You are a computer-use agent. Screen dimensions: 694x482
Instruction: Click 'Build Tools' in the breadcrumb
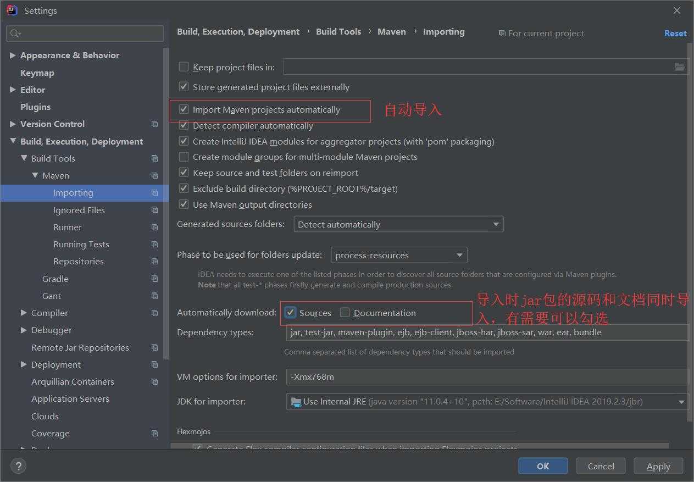[x=338, y=32]
